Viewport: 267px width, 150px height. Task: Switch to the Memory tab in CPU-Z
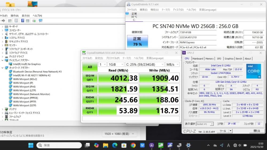pos(209,58)
